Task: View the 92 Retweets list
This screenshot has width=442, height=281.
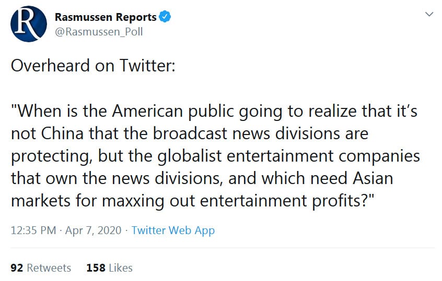Action: [41, 268]
